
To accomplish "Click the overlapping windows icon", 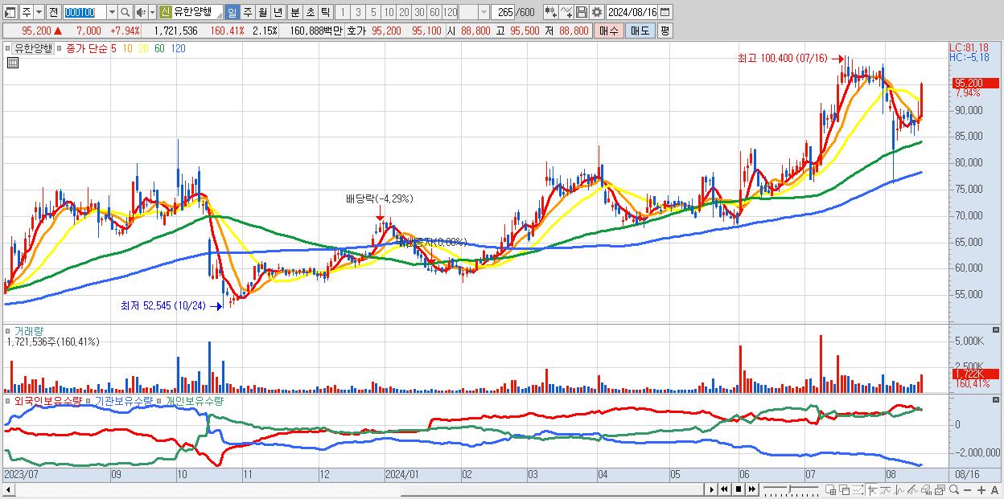I will click(x=845, y=490).
